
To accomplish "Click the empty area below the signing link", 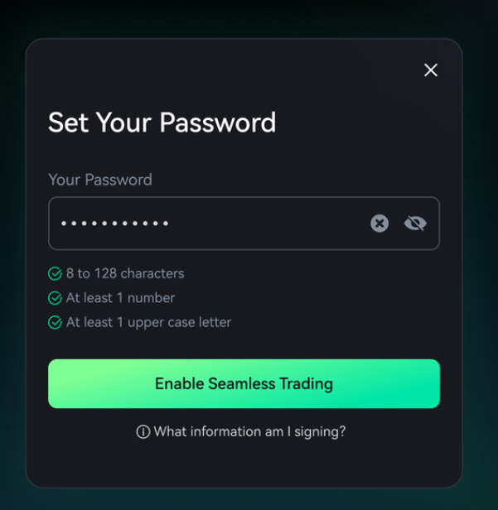I will click(244, 464).
